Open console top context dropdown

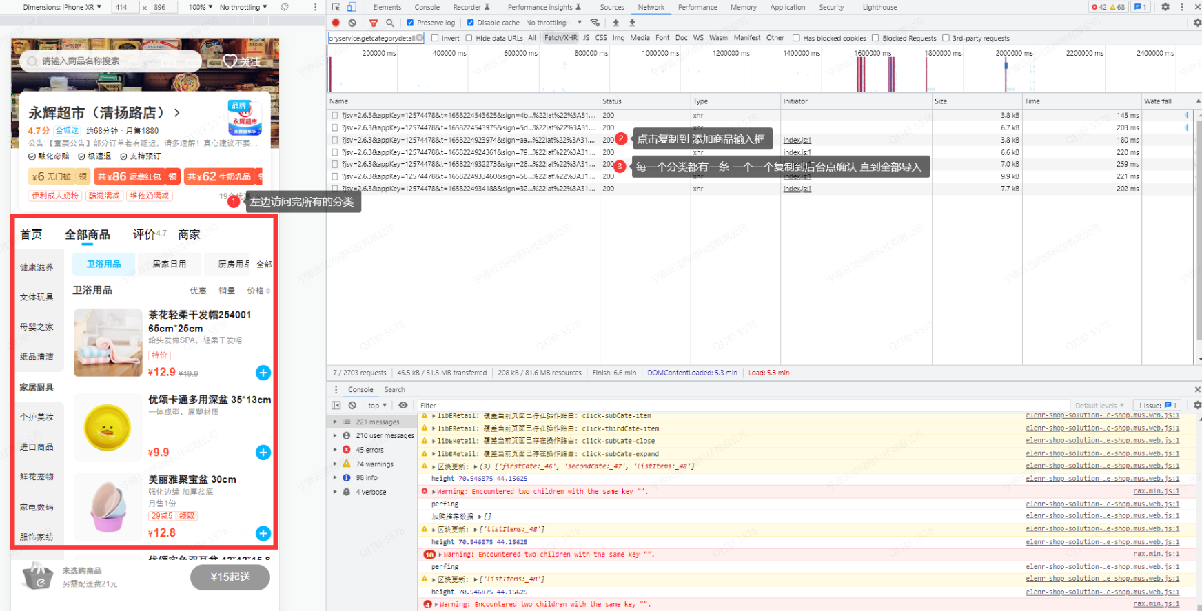point(377,406)
